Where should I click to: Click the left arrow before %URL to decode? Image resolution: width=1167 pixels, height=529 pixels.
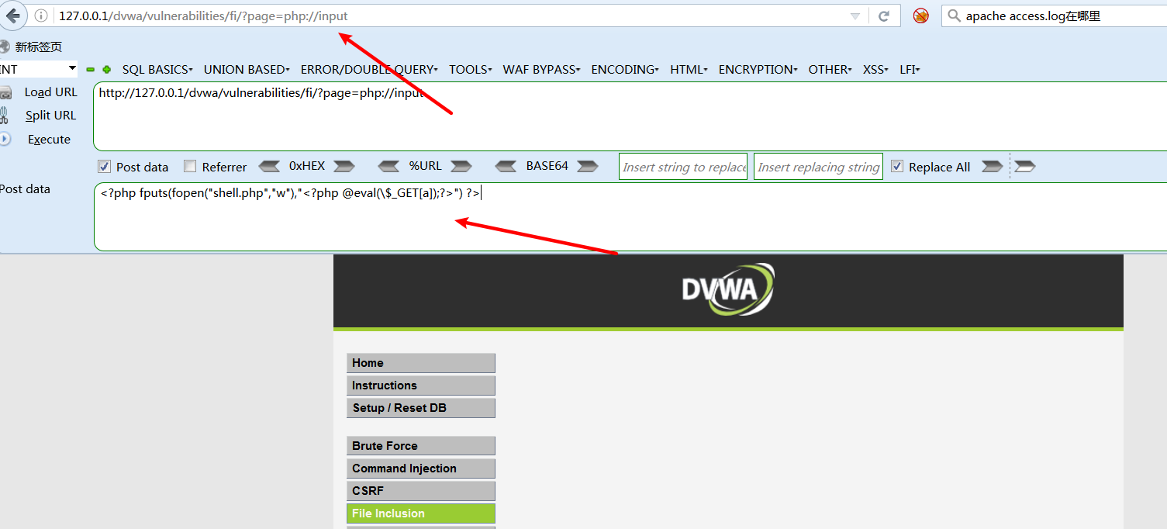(388, 166)
